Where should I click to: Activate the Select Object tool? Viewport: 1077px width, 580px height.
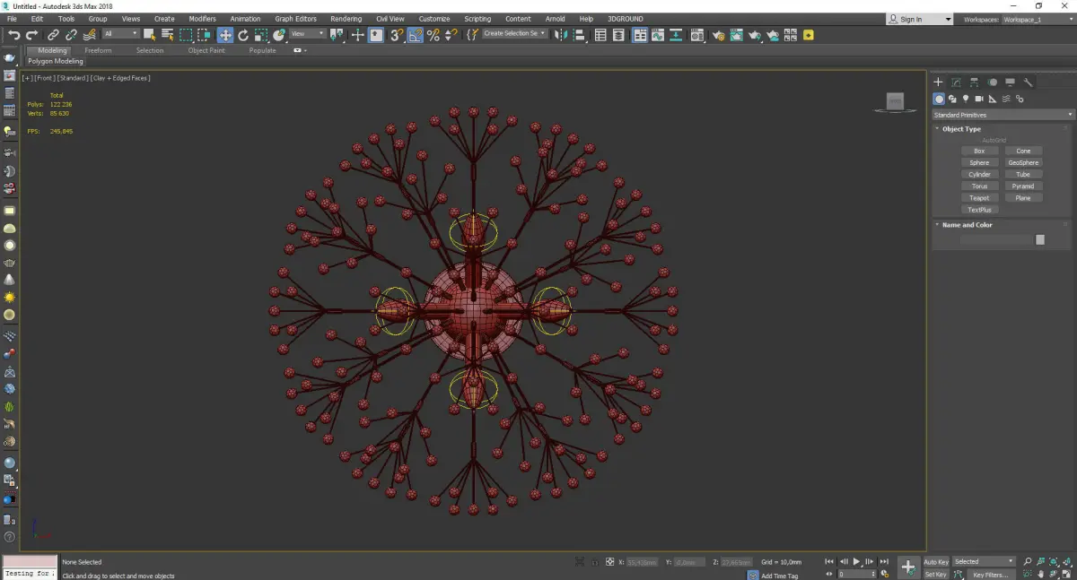pos(149,35)
